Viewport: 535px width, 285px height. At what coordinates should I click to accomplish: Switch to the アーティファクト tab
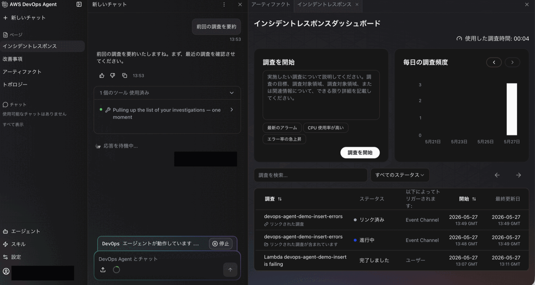[271, 4]
